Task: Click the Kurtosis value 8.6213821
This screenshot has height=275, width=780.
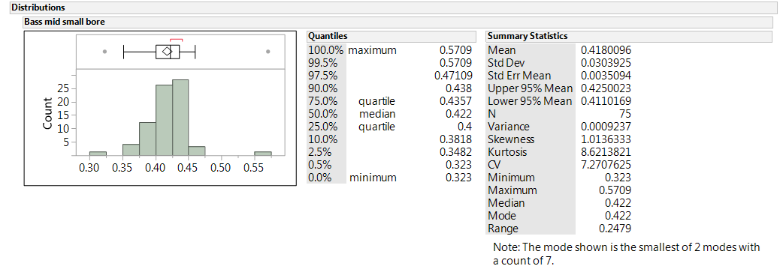Action: [x=606, y=152]
